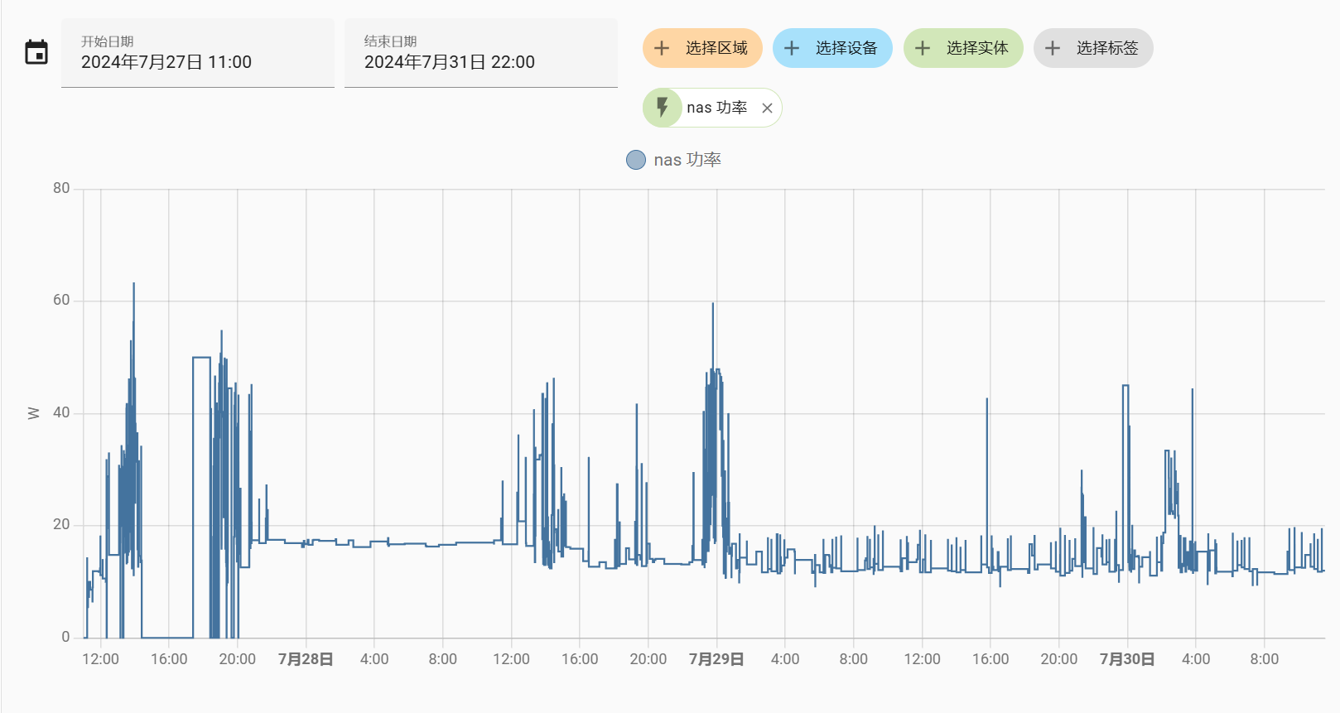
Task: Click the 7月30日 marker on time axis
Action: (x=1127, y=659)
